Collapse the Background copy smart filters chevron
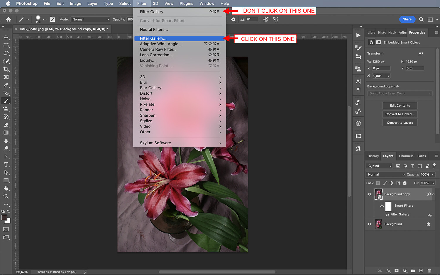440x275 pixels. [x=433, y=194]
